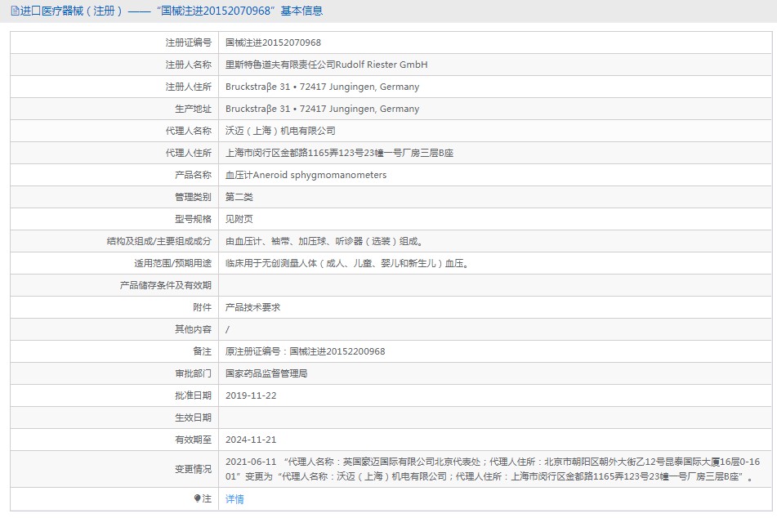Viewport: 777px width, 518px height.
Task: Click the intended use text 临床用于无创测量
Action: (347, 263)
